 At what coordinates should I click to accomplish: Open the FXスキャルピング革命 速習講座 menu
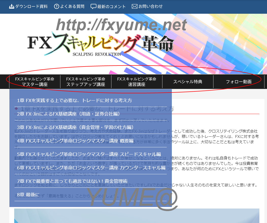coord(137,82)
